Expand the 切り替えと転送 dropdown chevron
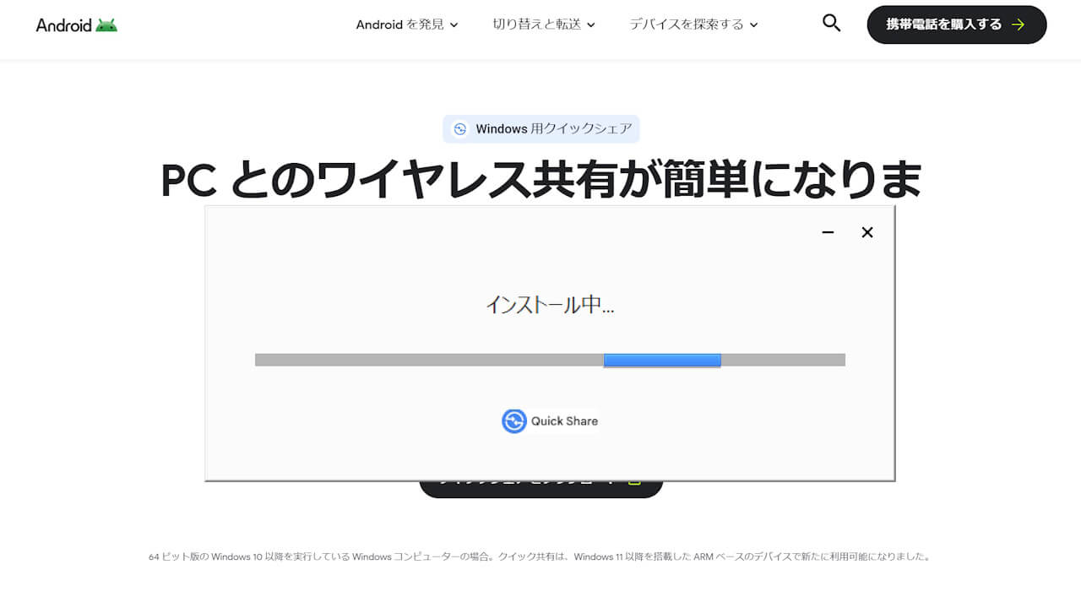The height and width of the screenshot is (608, 1081). point(591,25)
